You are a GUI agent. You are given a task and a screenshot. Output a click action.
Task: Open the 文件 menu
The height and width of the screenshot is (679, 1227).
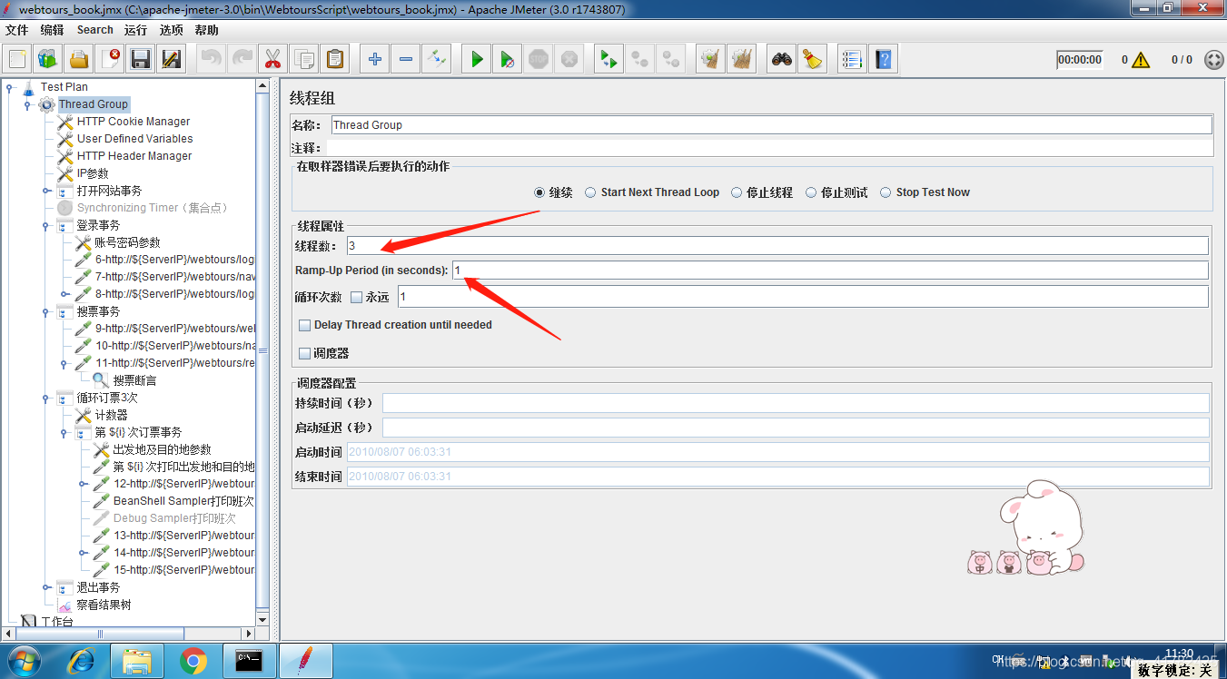pyautogui.click(x=16, y=30)
